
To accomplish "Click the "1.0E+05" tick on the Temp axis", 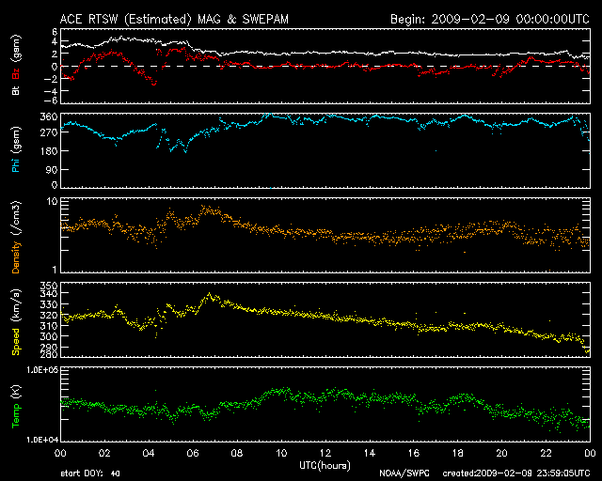I will pyautogui.click(x=42, y=370).
